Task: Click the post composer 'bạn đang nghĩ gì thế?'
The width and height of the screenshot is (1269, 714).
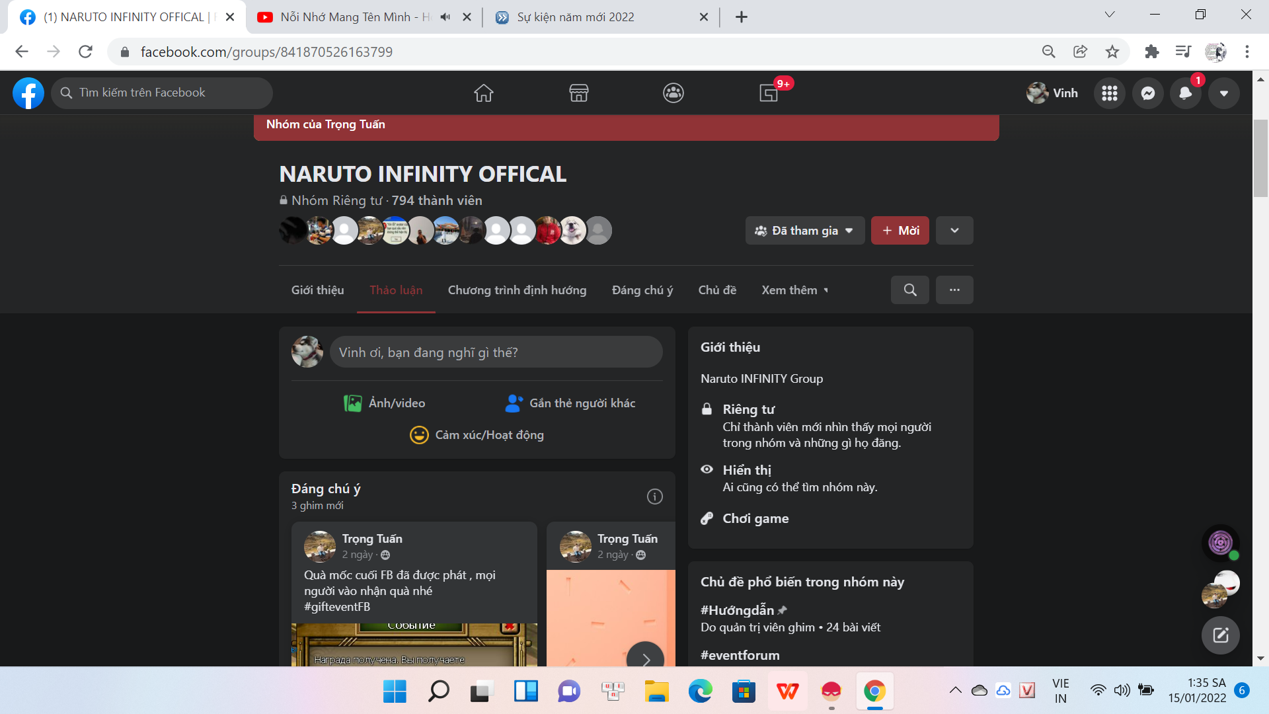Action: coord(496,352)
